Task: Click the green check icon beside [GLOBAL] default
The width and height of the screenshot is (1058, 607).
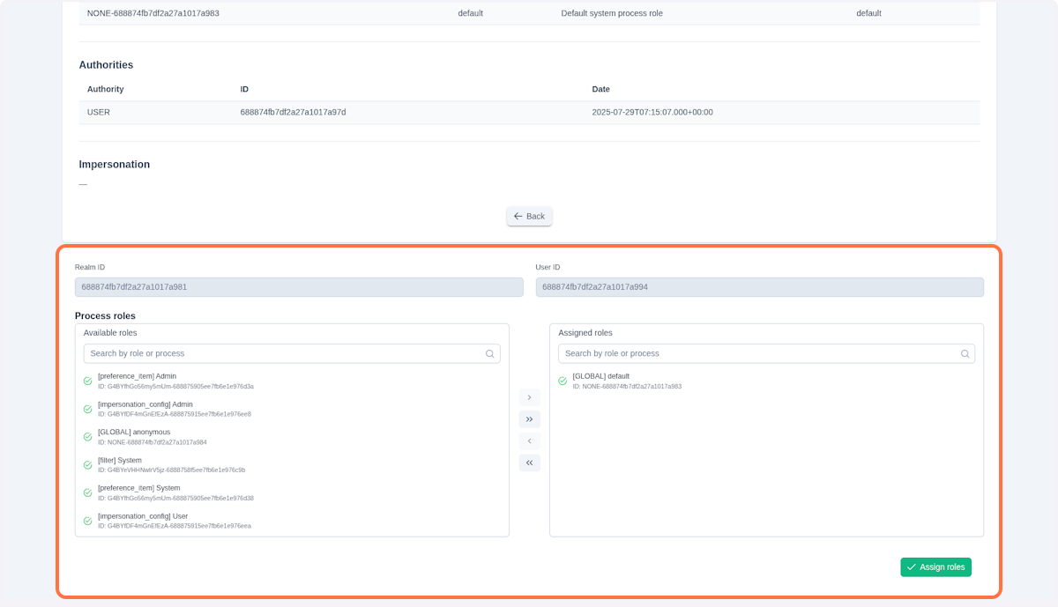Action: point(563,381)
